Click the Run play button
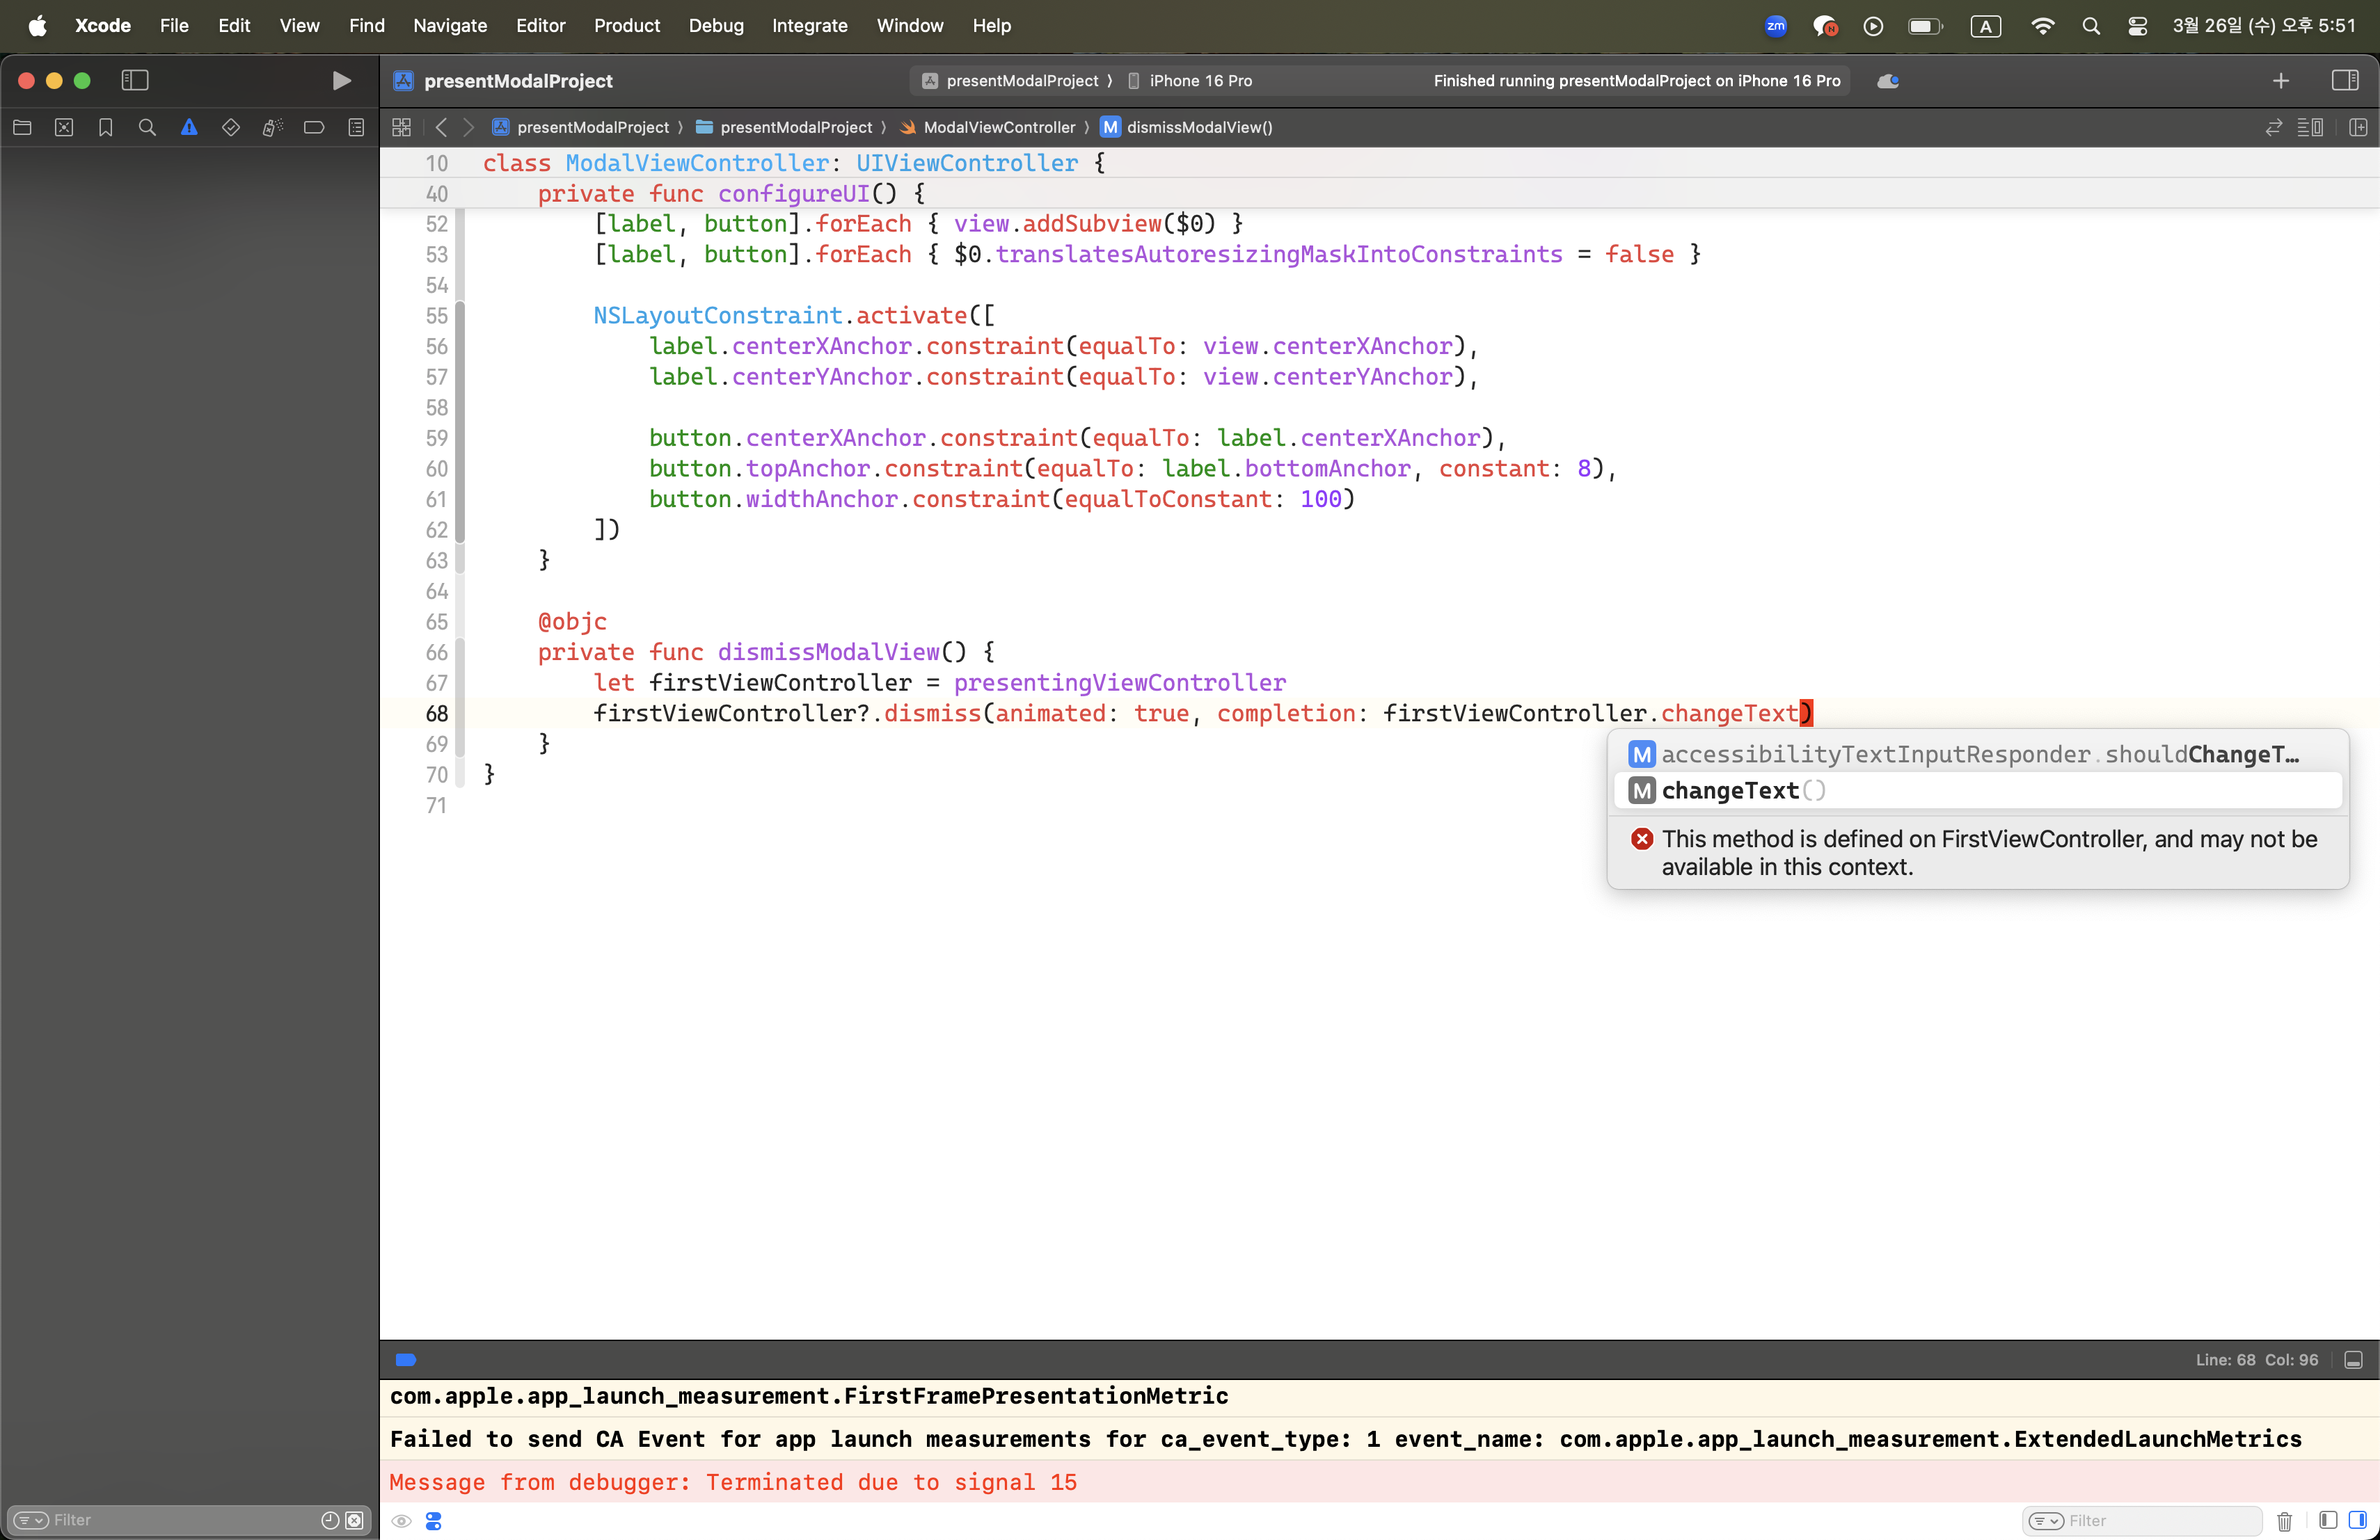The height and width of the screenshot is (1540, 2380). coord(341,80)
